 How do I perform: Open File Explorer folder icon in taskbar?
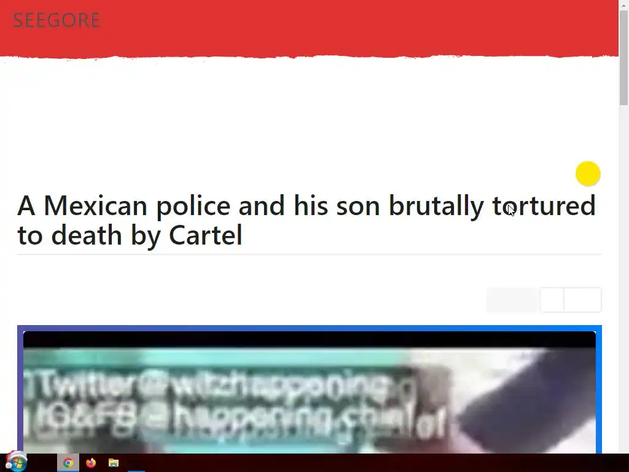[114, 463]
